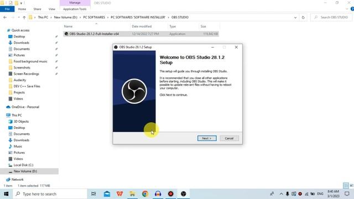The height and width of the screenshot is (199, 354).
Task: Open pinned Documents under Quick access
Action: [x=22, y=49]
